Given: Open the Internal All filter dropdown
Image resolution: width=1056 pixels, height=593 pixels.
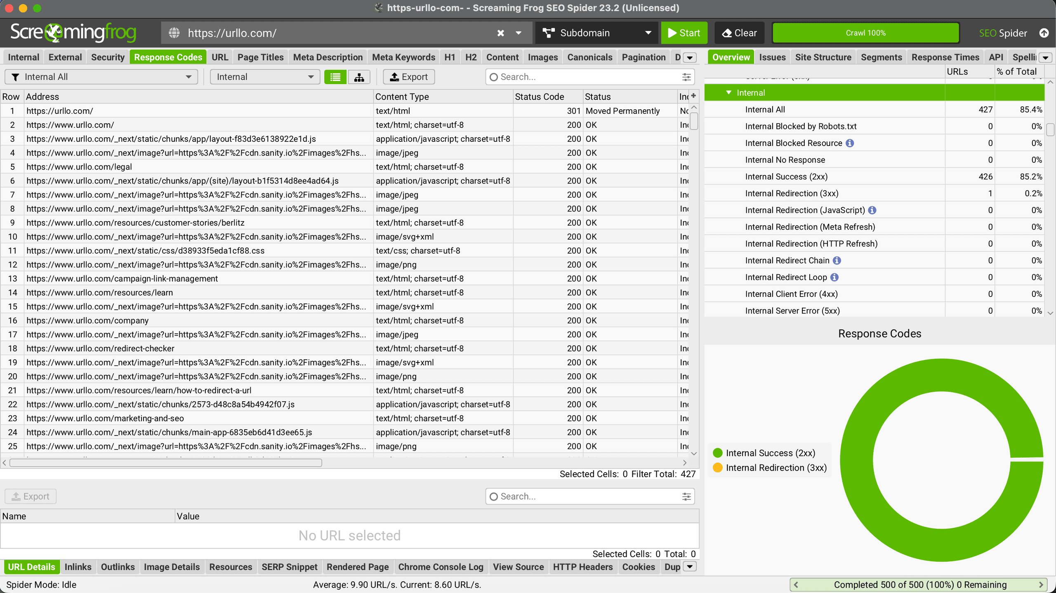Looking at the screenshot, I should coord(101,77).
